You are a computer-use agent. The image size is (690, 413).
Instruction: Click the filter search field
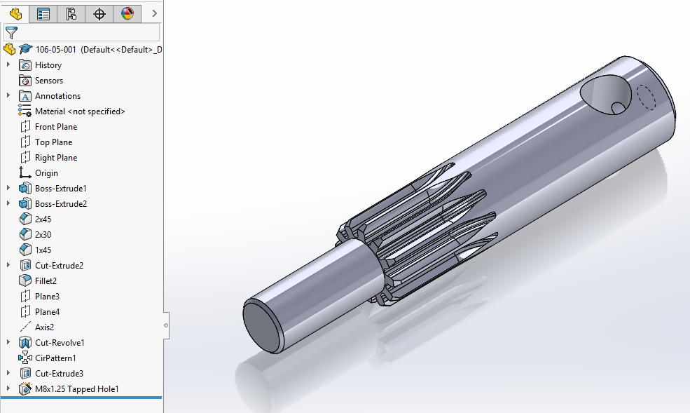point(84,32)
